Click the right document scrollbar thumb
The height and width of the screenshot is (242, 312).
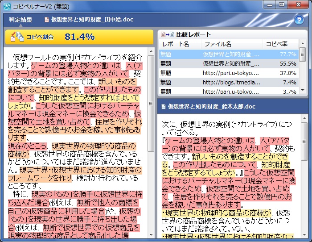304,142
